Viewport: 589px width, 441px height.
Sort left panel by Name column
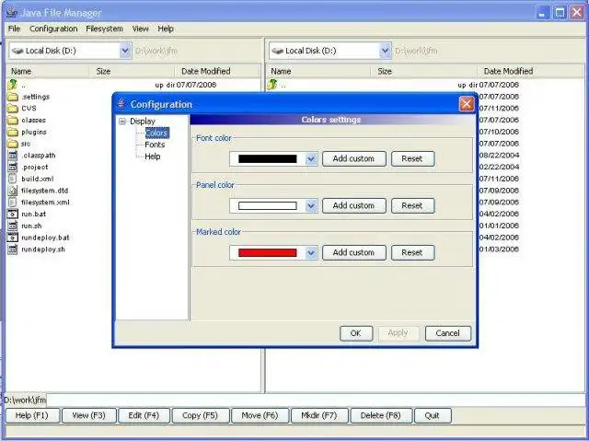47,72
